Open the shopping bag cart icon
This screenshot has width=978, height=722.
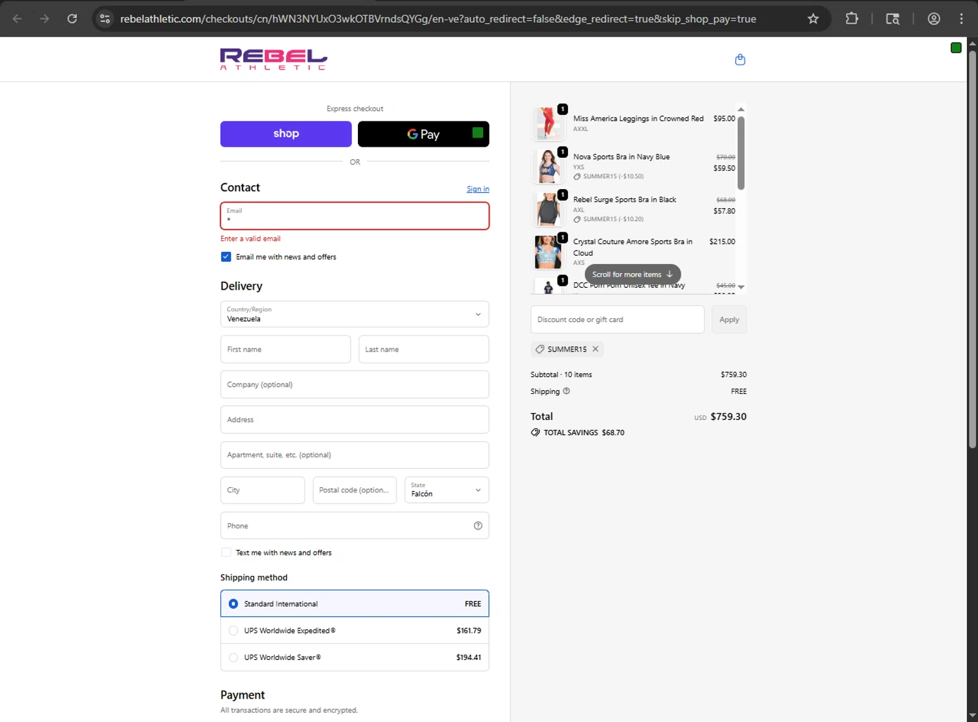[x=740, y=59]
